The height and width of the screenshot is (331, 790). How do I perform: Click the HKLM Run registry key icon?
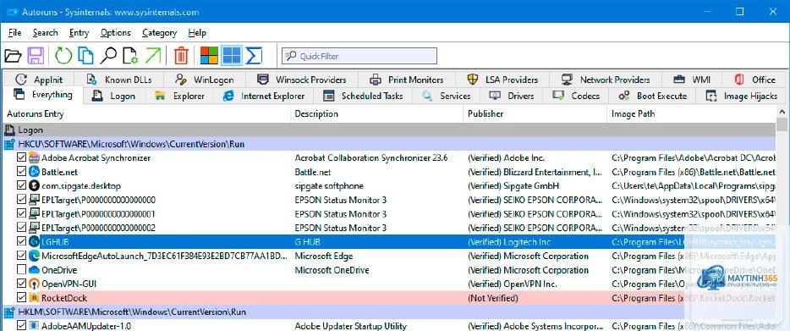pyautogui.click(x=9, y=312)
